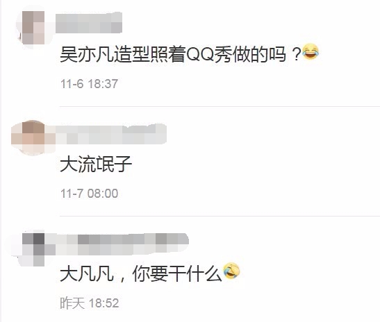Click the question mark in the first comment

tap(296, 55)
